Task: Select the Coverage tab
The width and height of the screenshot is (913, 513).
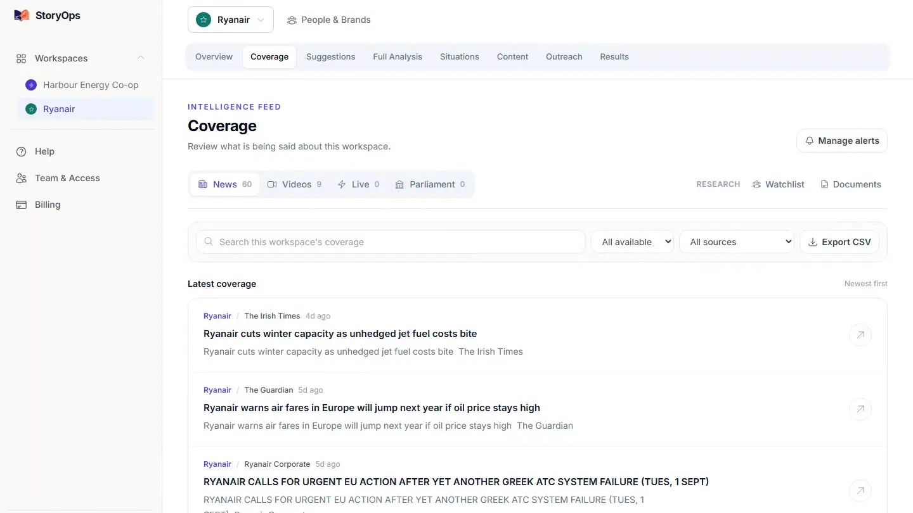Action: click(269, 56)
